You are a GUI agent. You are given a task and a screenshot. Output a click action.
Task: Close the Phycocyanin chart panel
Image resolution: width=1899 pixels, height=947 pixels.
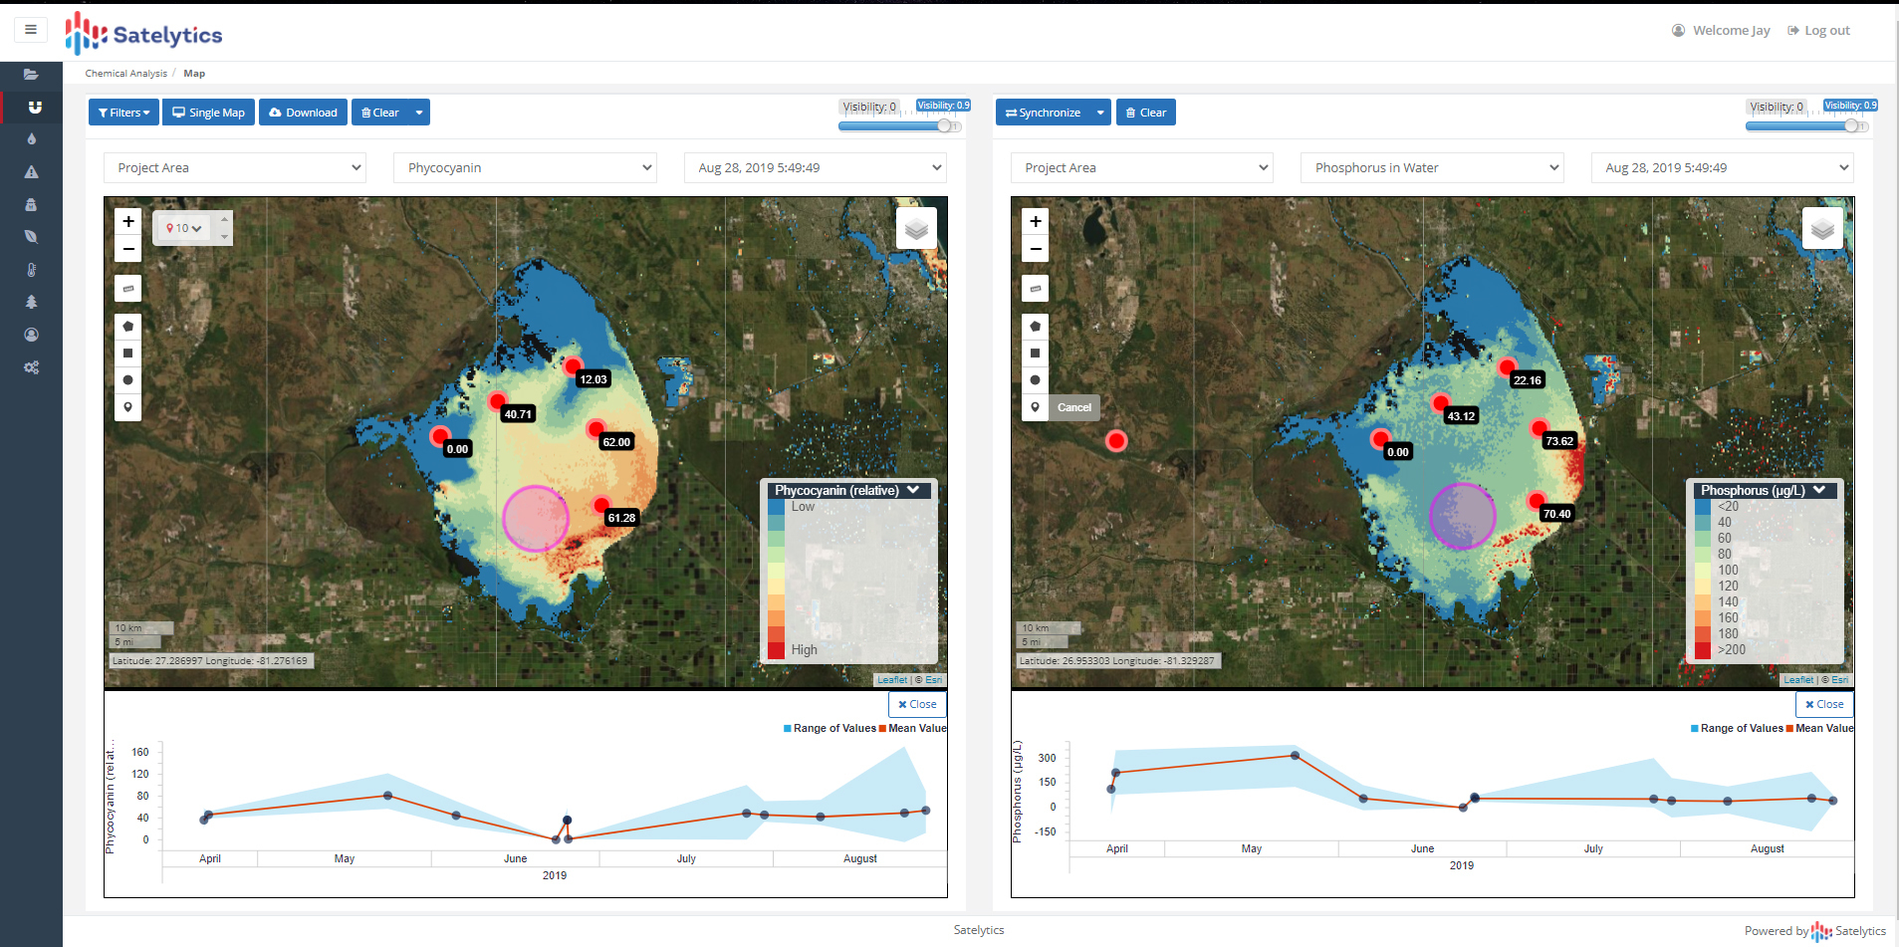(x=917, y=704)
